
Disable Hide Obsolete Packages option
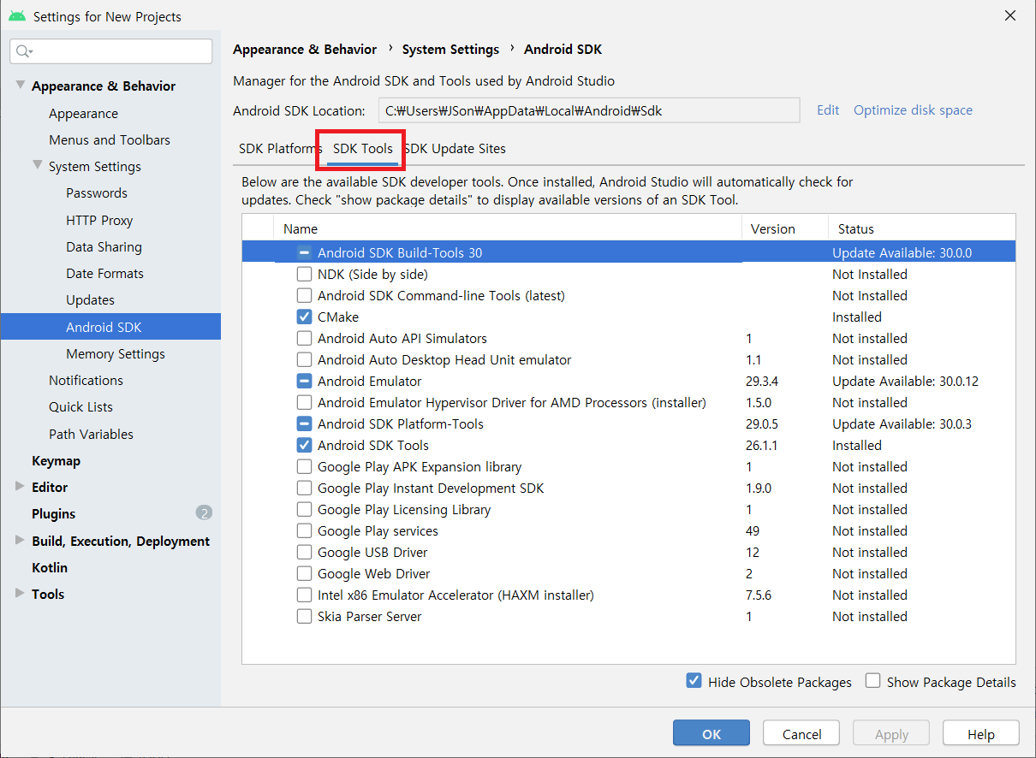coord(694,681)
